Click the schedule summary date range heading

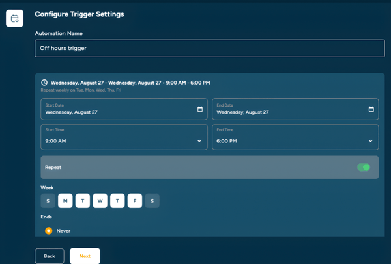(x=130, y=83)
